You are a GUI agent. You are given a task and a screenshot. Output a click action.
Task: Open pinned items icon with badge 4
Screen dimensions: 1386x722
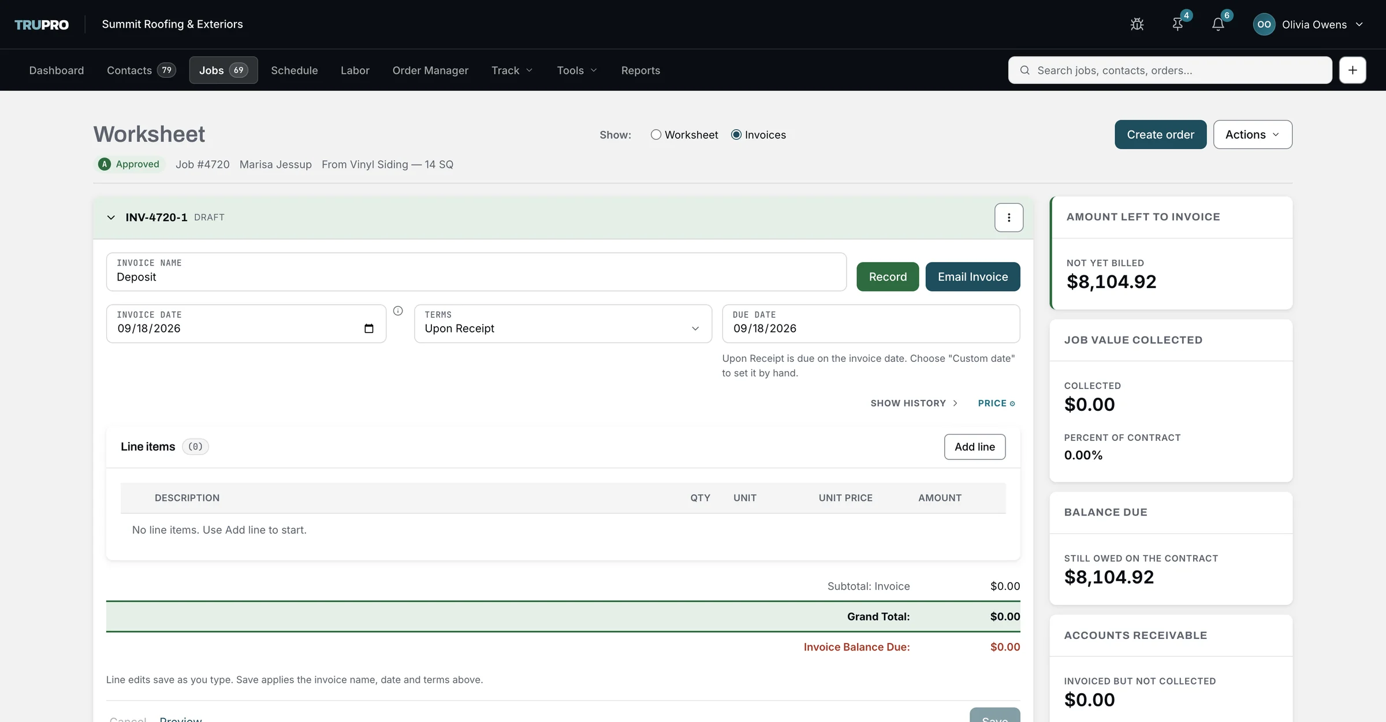tap(1178, 24)
